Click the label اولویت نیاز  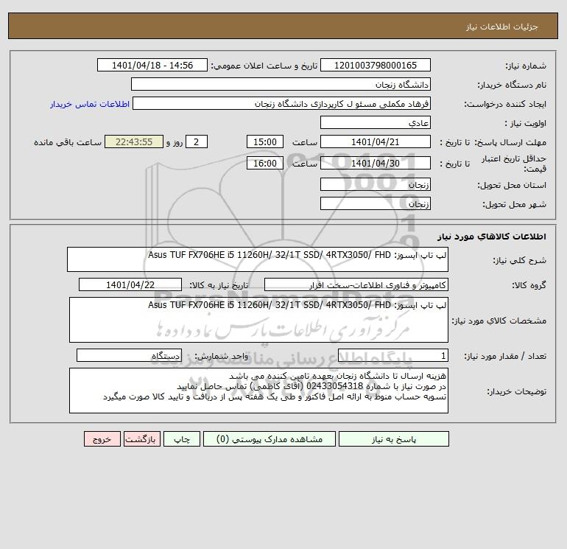coord(526,123)
